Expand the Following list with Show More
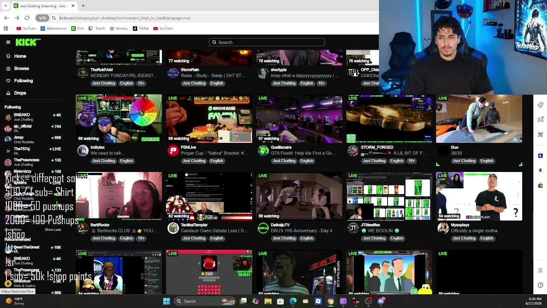547x308 pixels. click(13, 230)
